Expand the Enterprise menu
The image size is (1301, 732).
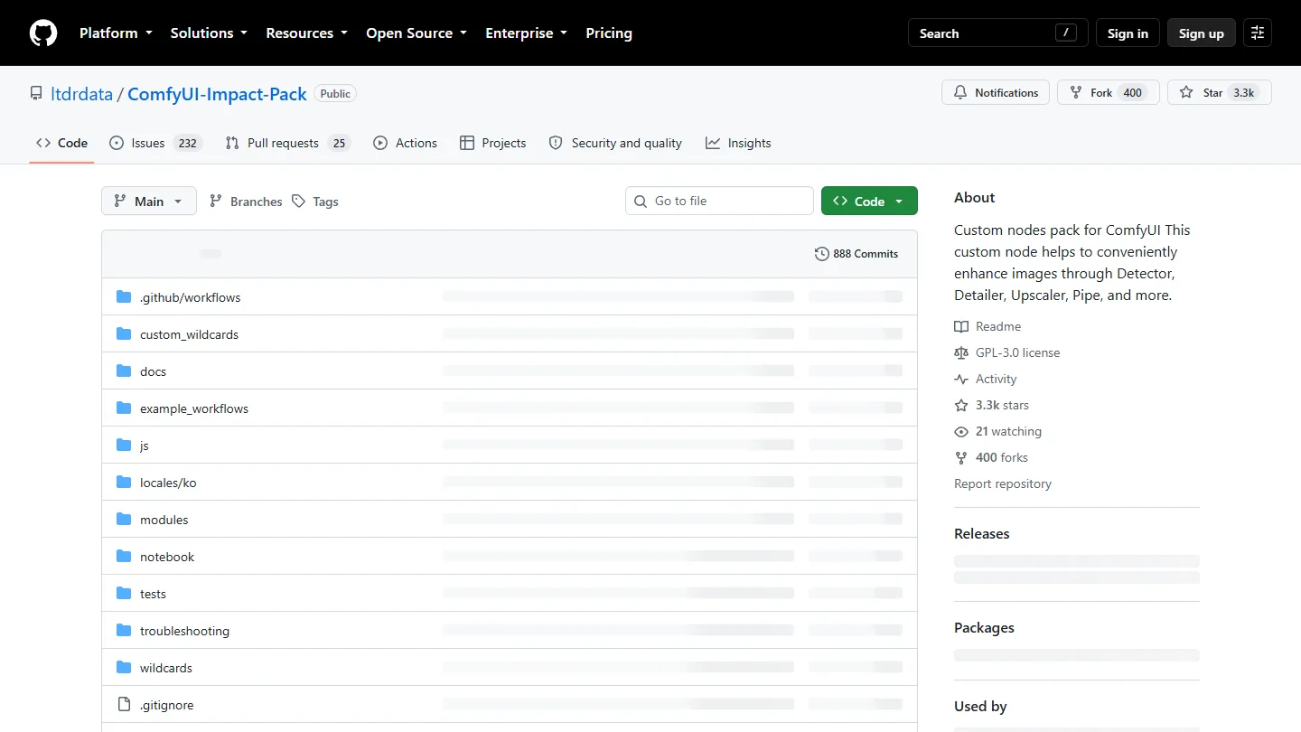click(x=526, y=33)
